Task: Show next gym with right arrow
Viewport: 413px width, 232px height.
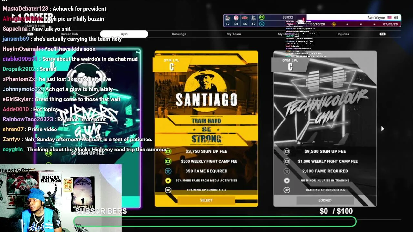Action: pyautogui.click(x=383, y=129)
